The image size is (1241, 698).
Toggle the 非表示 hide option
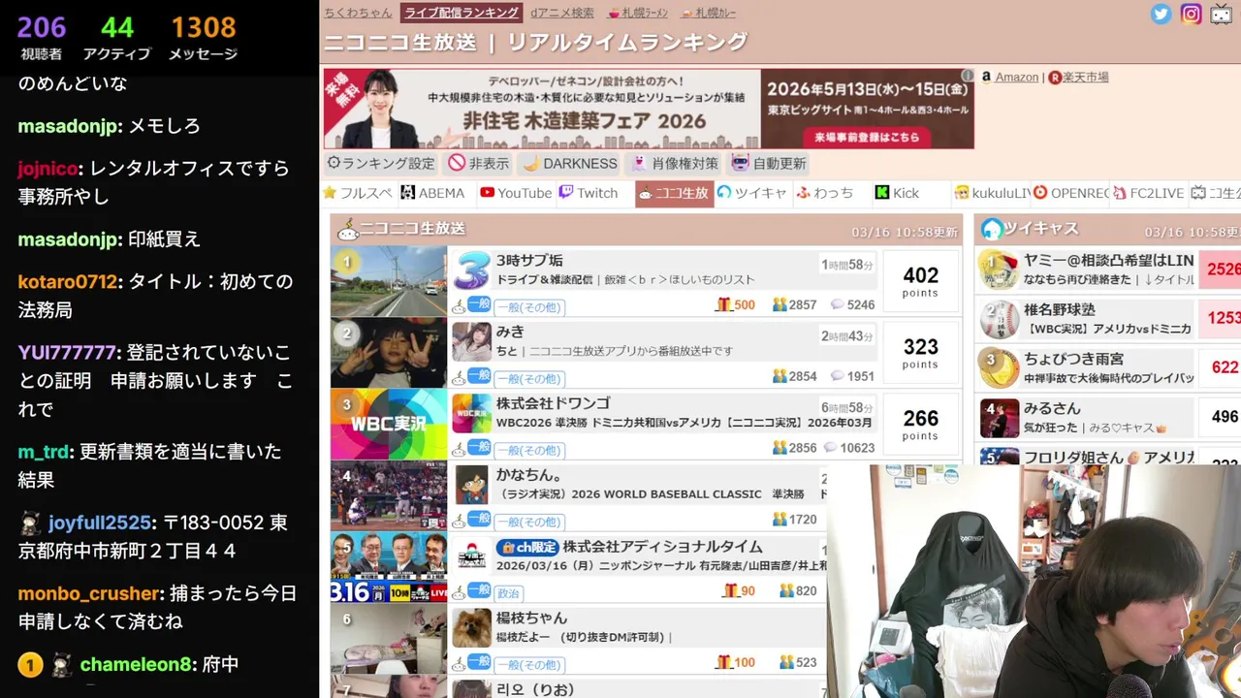coord(478,163)
